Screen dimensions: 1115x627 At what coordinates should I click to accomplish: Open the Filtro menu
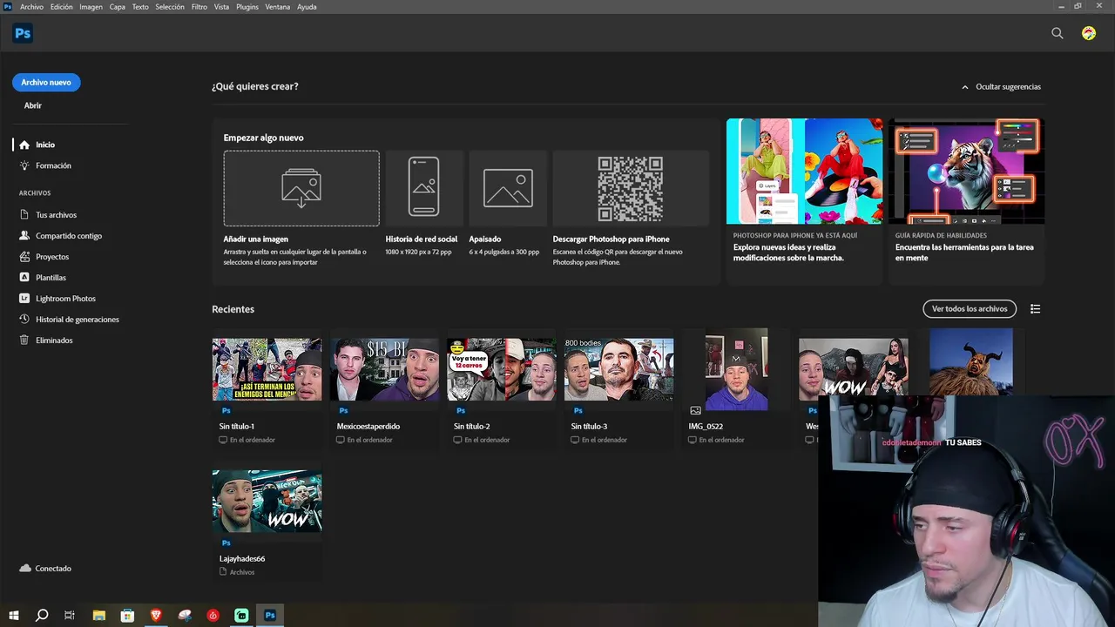point(199,7)
